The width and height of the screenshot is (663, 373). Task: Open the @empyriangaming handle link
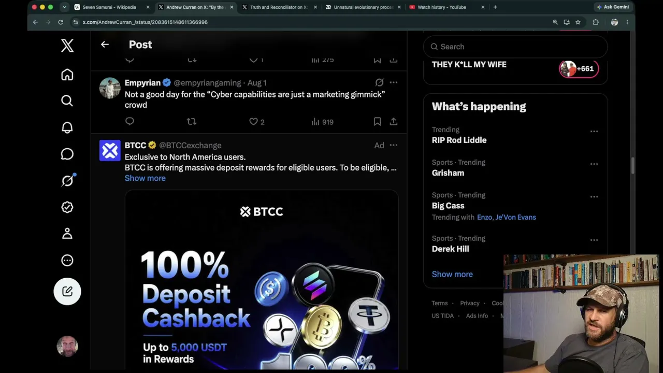tap(207, 83)
